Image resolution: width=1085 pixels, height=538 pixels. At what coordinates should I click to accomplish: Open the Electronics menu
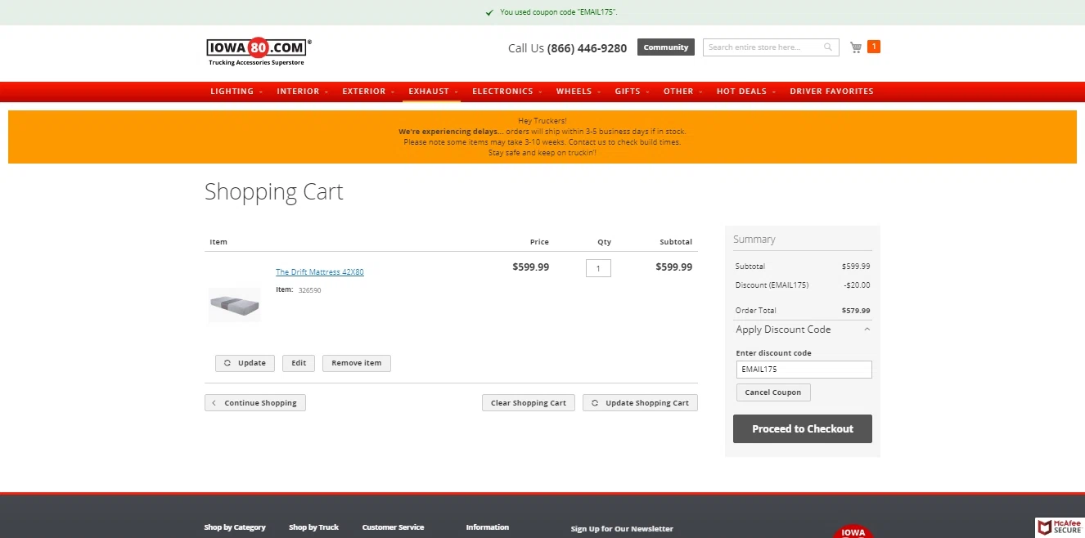pos(506,92)
